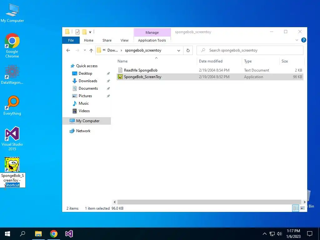
Task: Click the Forward navigation arrow
Action: coord(77,50)
